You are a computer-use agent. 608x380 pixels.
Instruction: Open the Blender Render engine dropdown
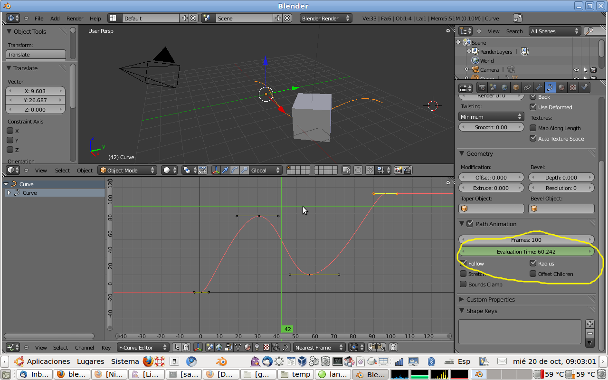pyautogui.click(x=325, y=19)
